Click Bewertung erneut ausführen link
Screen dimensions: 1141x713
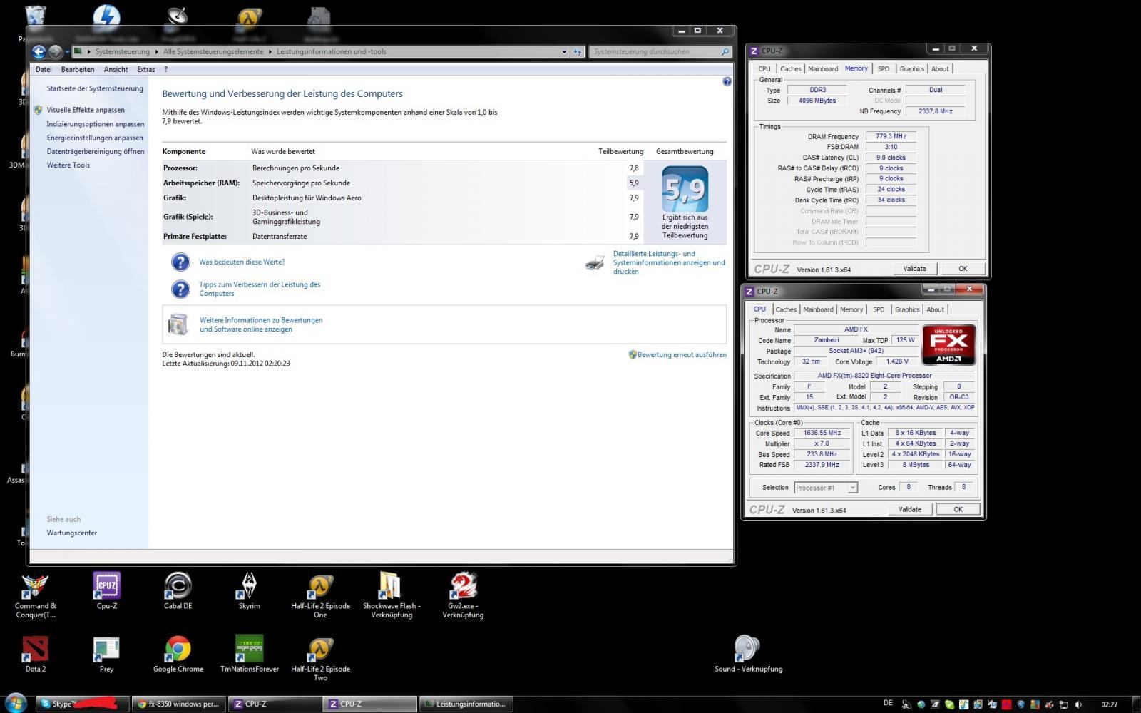[x=681, y=354]
